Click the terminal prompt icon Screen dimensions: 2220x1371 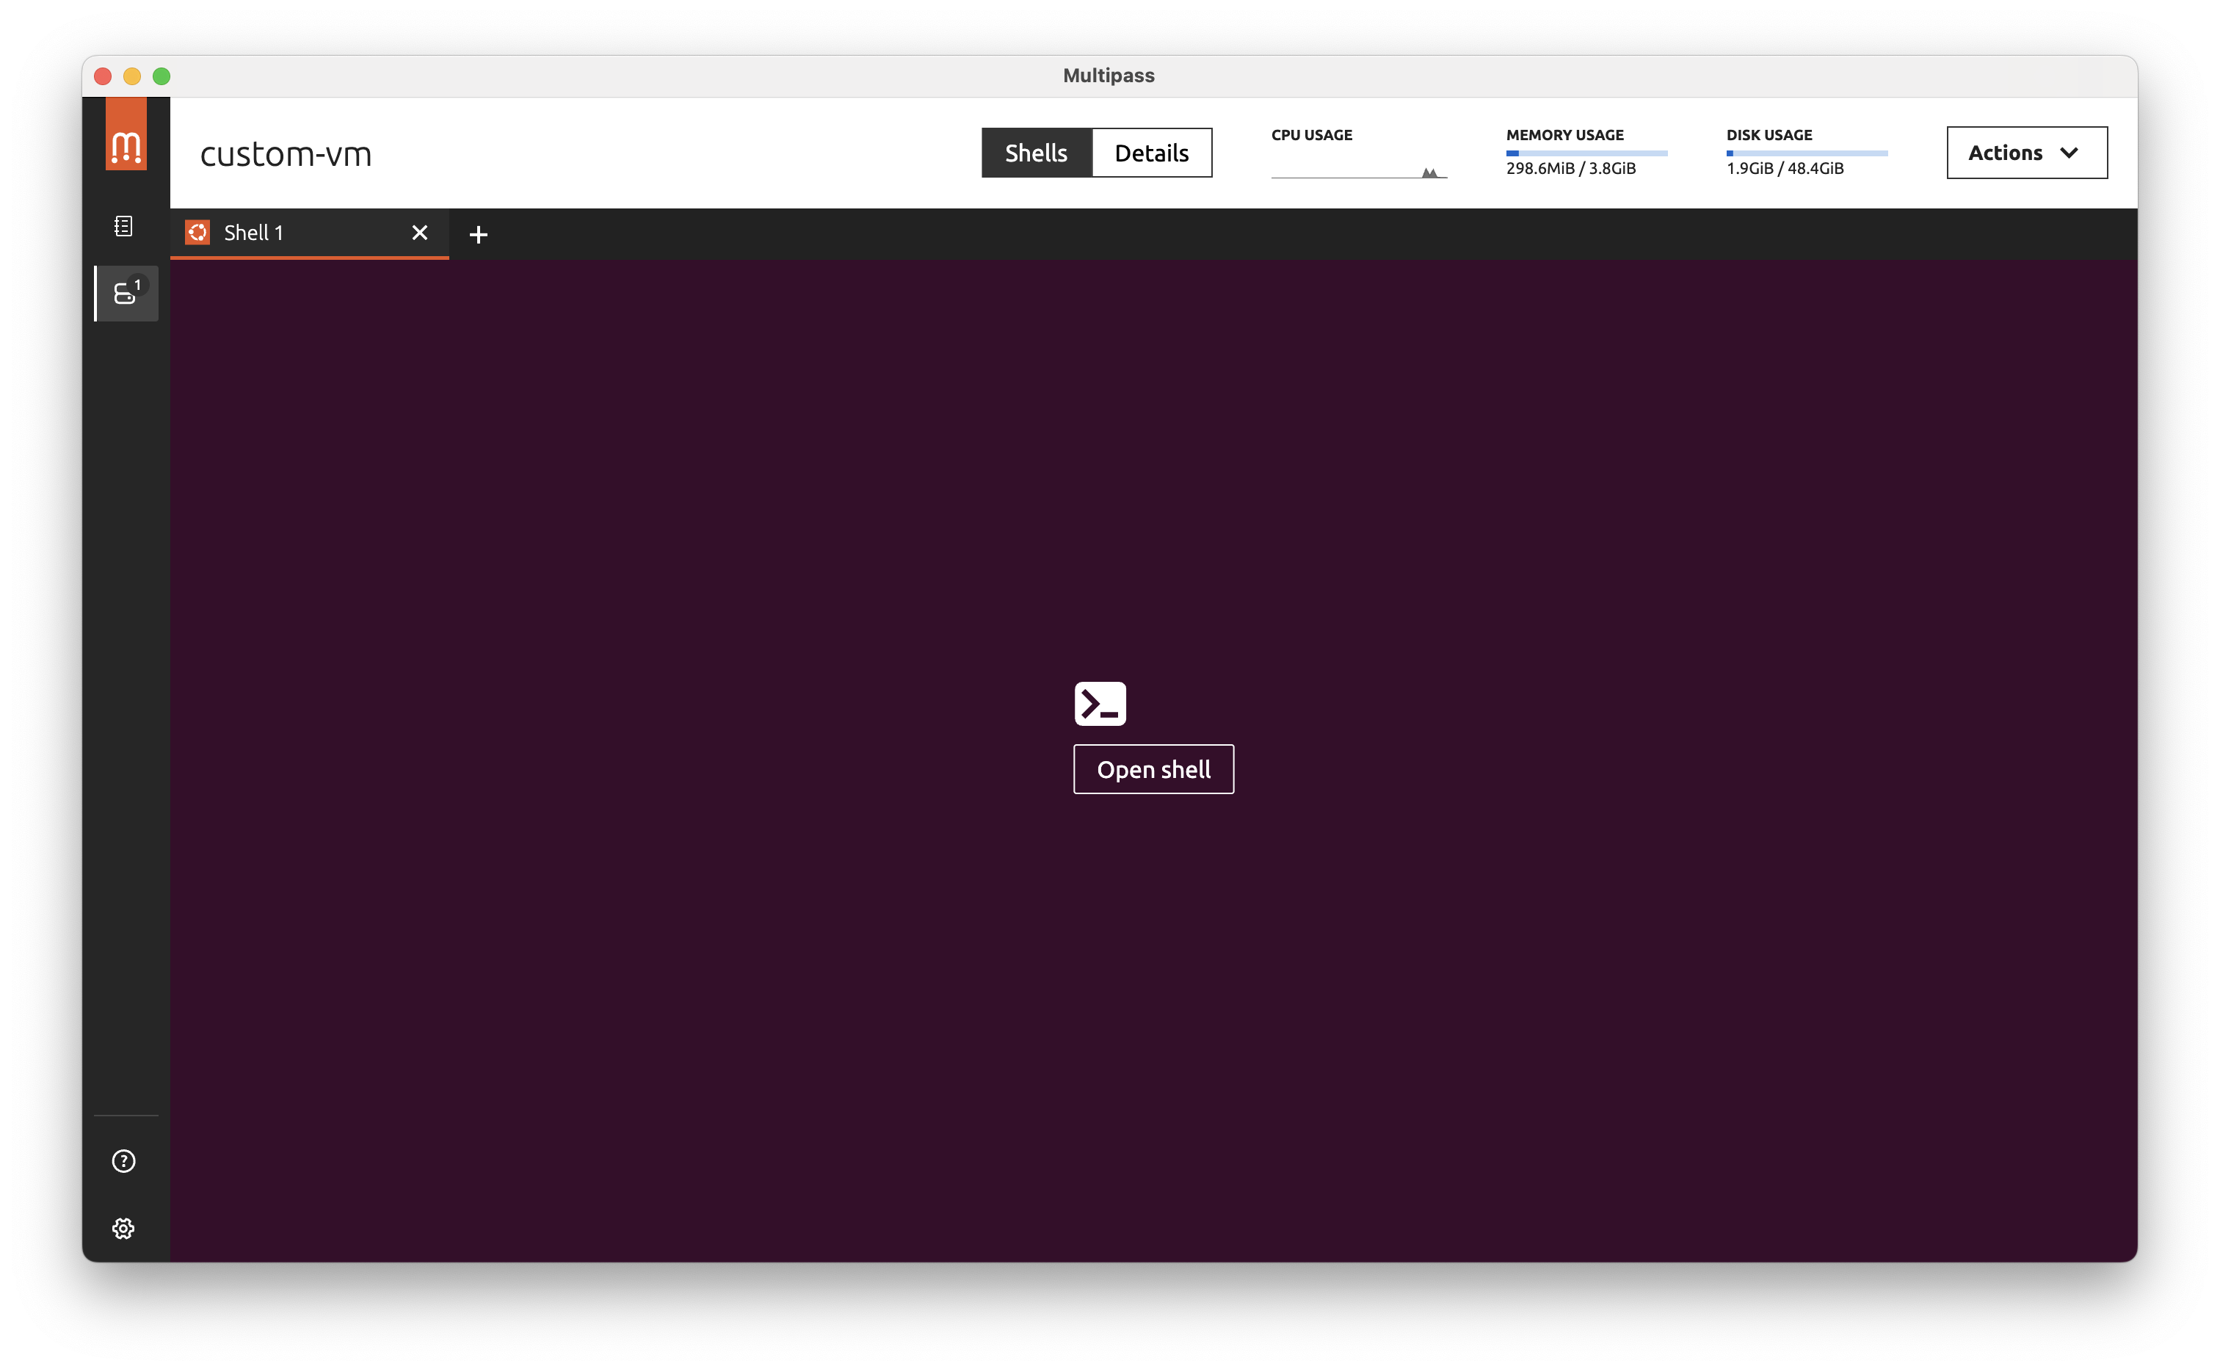pyautogui.click(x=1100, y=704)
